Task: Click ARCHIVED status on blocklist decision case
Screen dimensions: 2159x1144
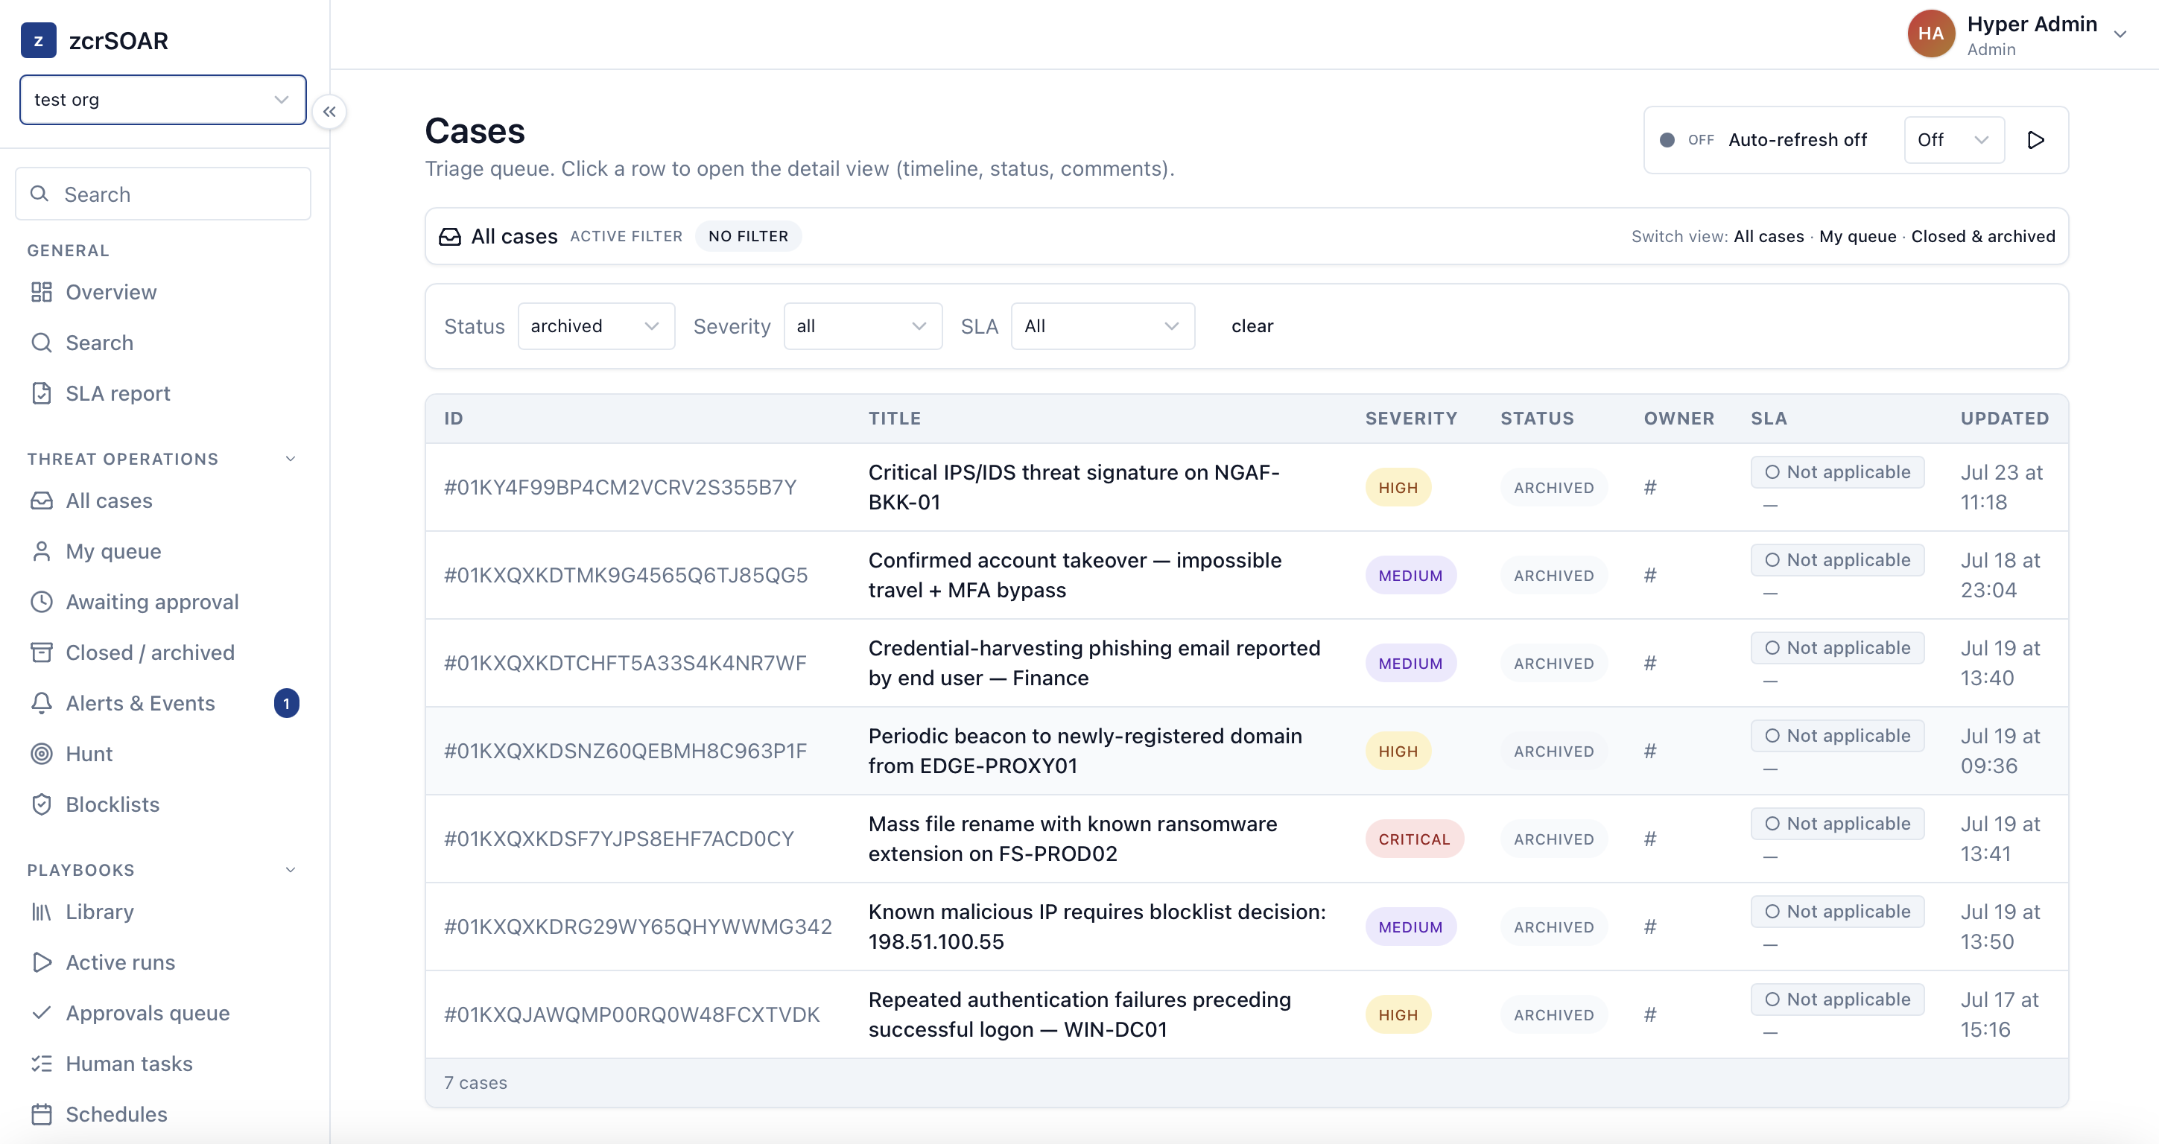Action: pyautogui.click(x=1554, y=927)
